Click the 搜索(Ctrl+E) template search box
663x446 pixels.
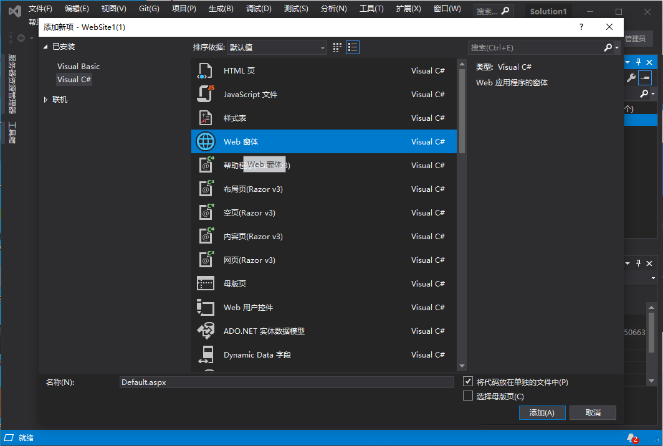click(537, 48)
